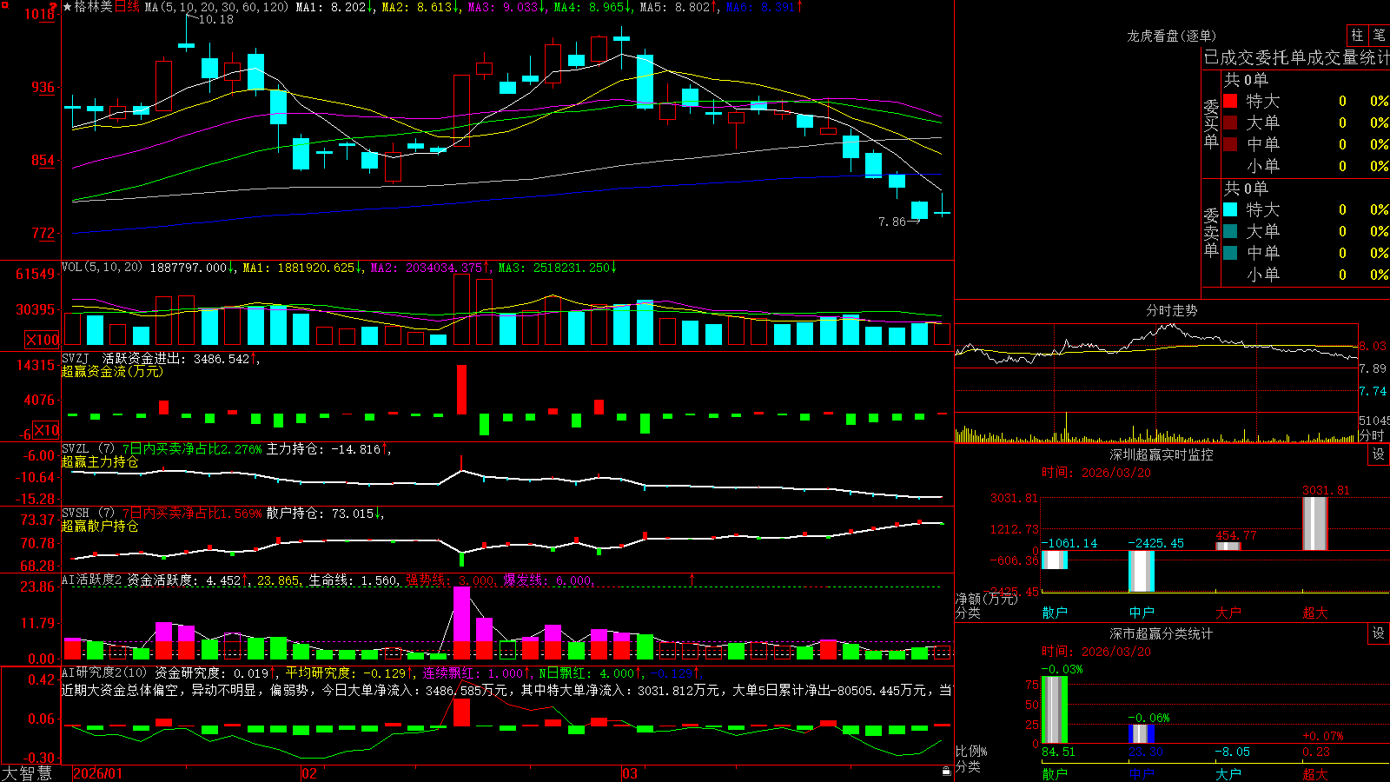Click the 深圳超赢实时监控 panel title
The image size is (1390, 782).
click(x=1162, y=454)
